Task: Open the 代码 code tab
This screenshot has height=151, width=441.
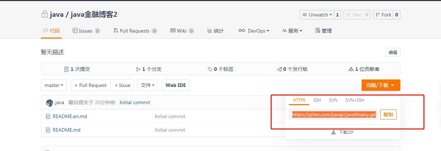Action: tap(51, 31)
